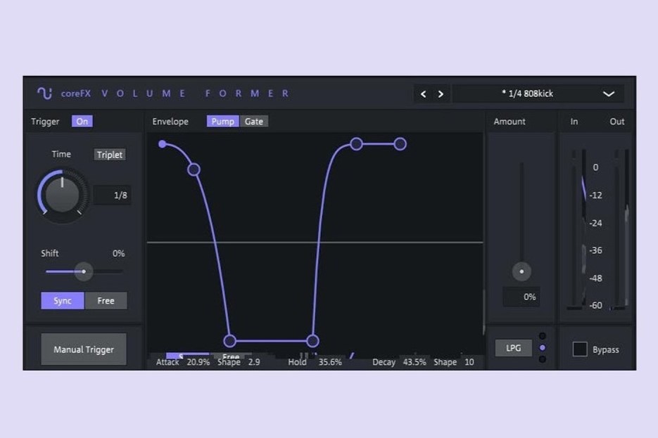Image resolution: width=658 pixels, height=438 pixels.
Task: Select the top filter mode dot
Action: [542, 336]
